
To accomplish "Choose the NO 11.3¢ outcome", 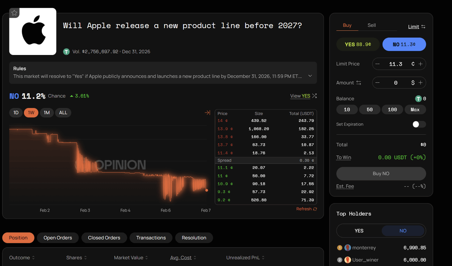I will click(404, 44).
